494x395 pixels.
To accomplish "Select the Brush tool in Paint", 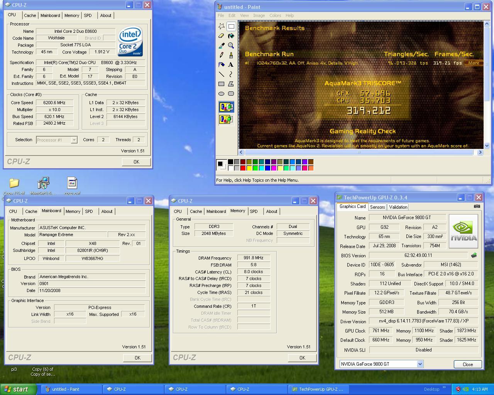I will (231, 55).
